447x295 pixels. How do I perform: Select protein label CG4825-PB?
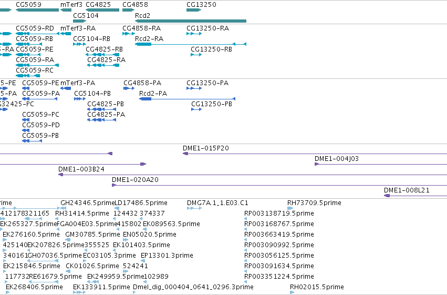[106, 104]
